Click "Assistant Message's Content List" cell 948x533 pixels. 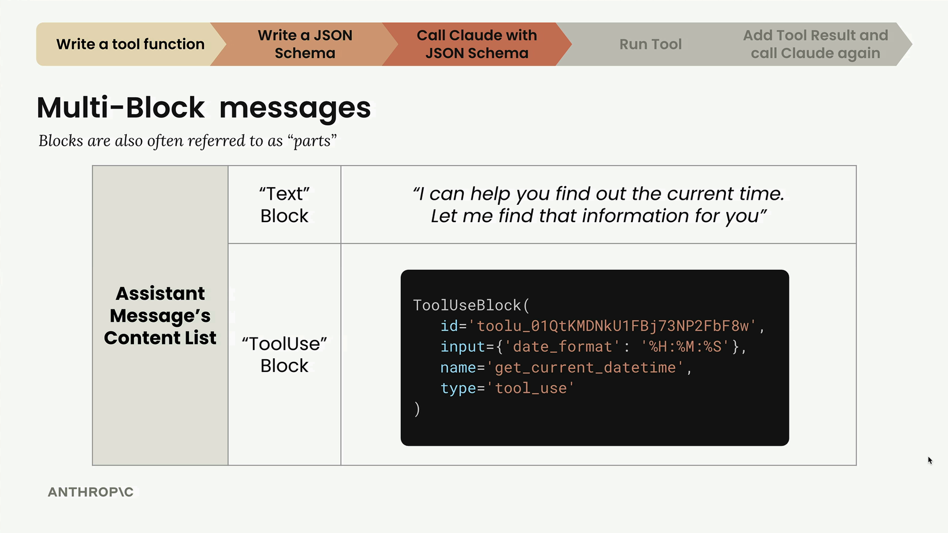(160, 315)
